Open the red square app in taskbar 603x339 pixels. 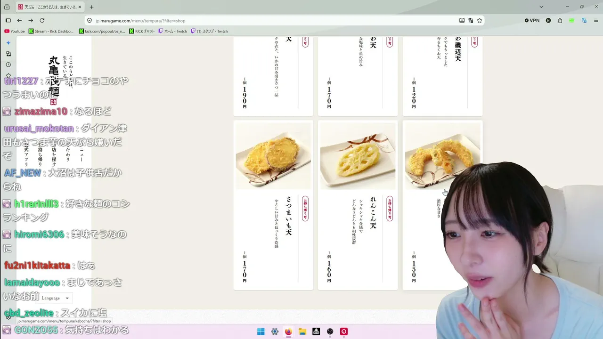pos(344,331)
